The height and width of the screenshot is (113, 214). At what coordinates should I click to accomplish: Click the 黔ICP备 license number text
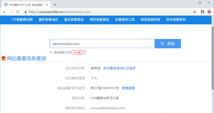(105, 88)
